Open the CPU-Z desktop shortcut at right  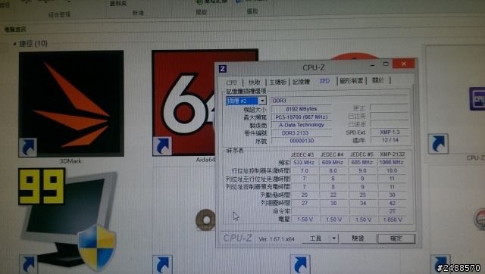click(x=477, y=99)
